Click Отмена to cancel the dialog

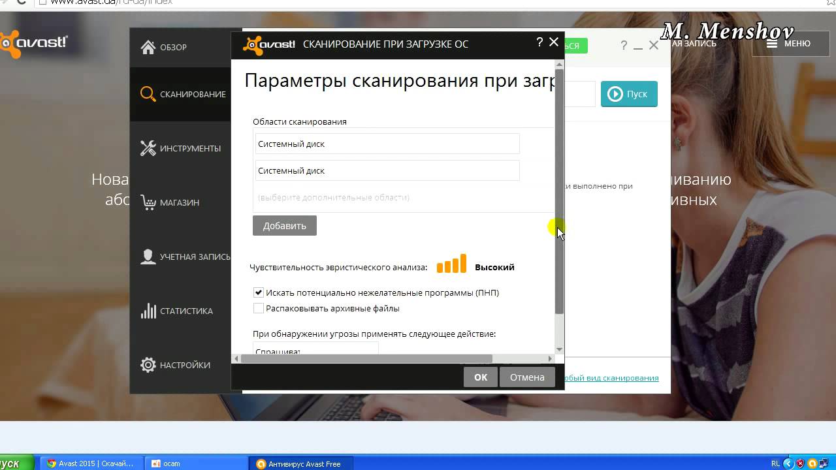click(x=527, y=377)
